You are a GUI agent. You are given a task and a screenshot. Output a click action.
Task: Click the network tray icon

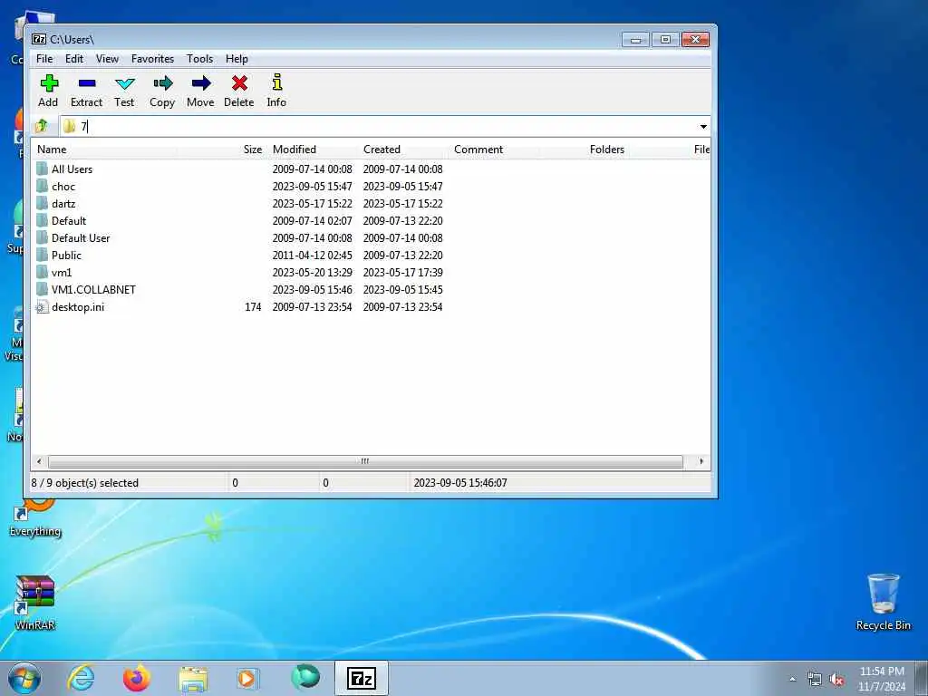point(815,680)
